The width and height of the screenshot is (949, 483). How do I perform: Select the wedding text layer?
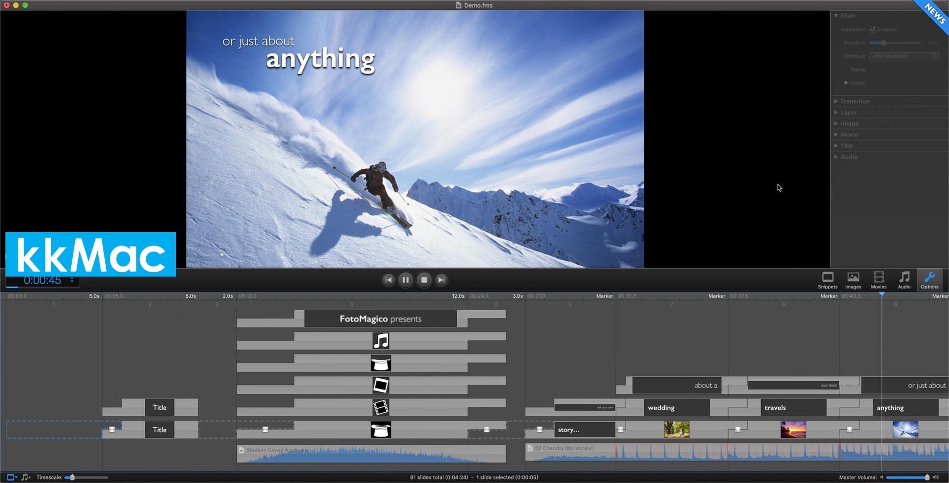click(677, 408)
